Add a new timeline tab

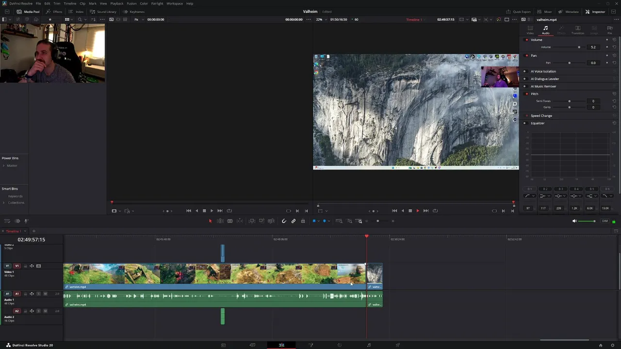click(33, 231)
